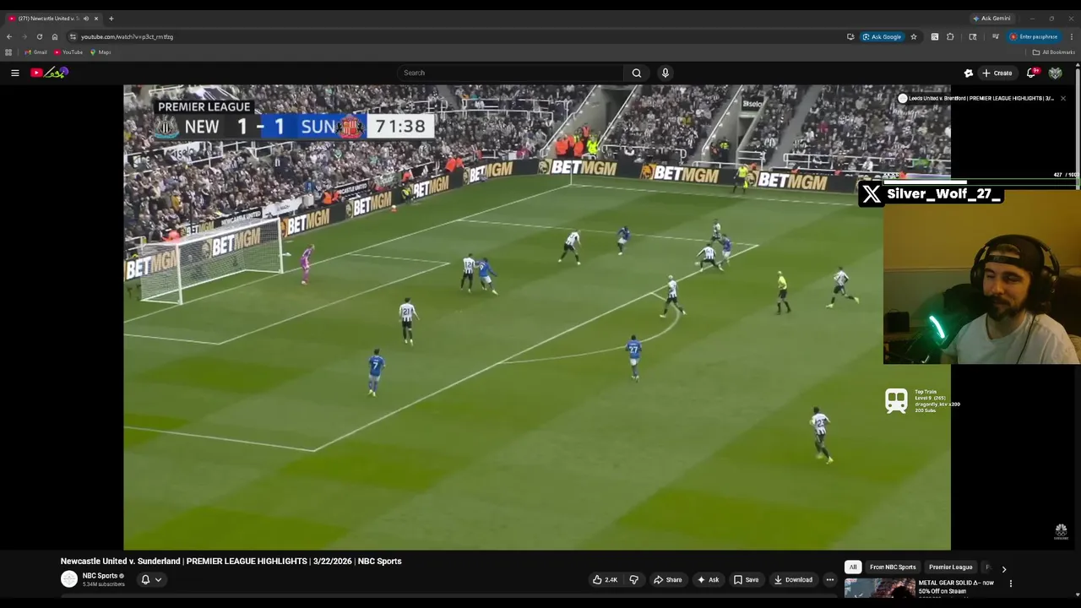1081x608 pixels.
Task: Open the NBC Sports channel name link
Action: (100, 575)
